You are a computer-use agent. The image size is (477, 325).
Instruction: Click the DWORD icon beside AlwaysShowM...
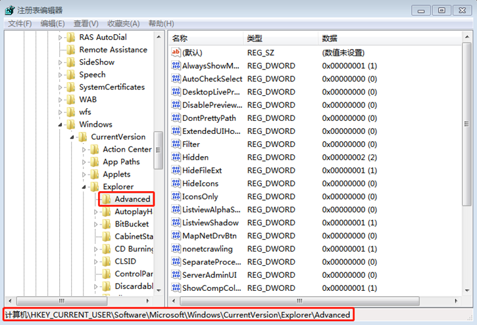coord(176,66)
